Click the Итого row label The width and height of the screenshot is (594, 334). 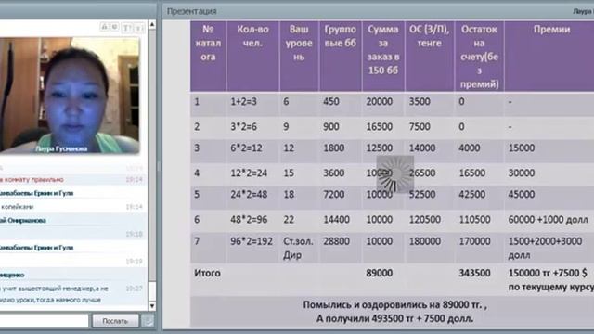coord(207,273)
